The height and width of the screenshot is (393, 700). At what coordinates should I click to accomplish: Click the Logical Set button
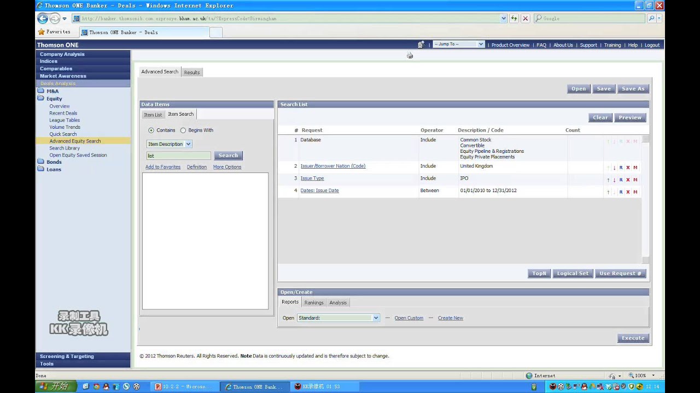click(x=573, y=273)
